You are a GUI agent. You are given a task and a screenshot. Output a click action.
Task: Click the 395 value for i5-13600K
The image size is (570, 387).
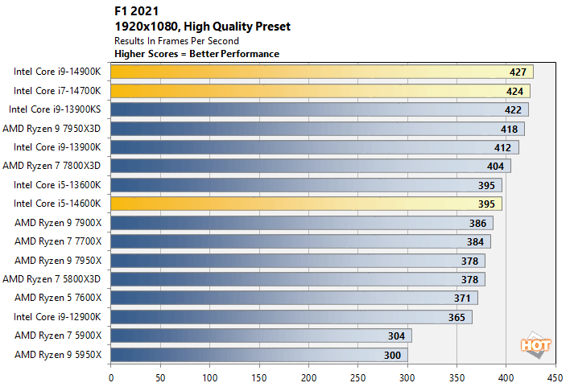(x=486, y=186)
